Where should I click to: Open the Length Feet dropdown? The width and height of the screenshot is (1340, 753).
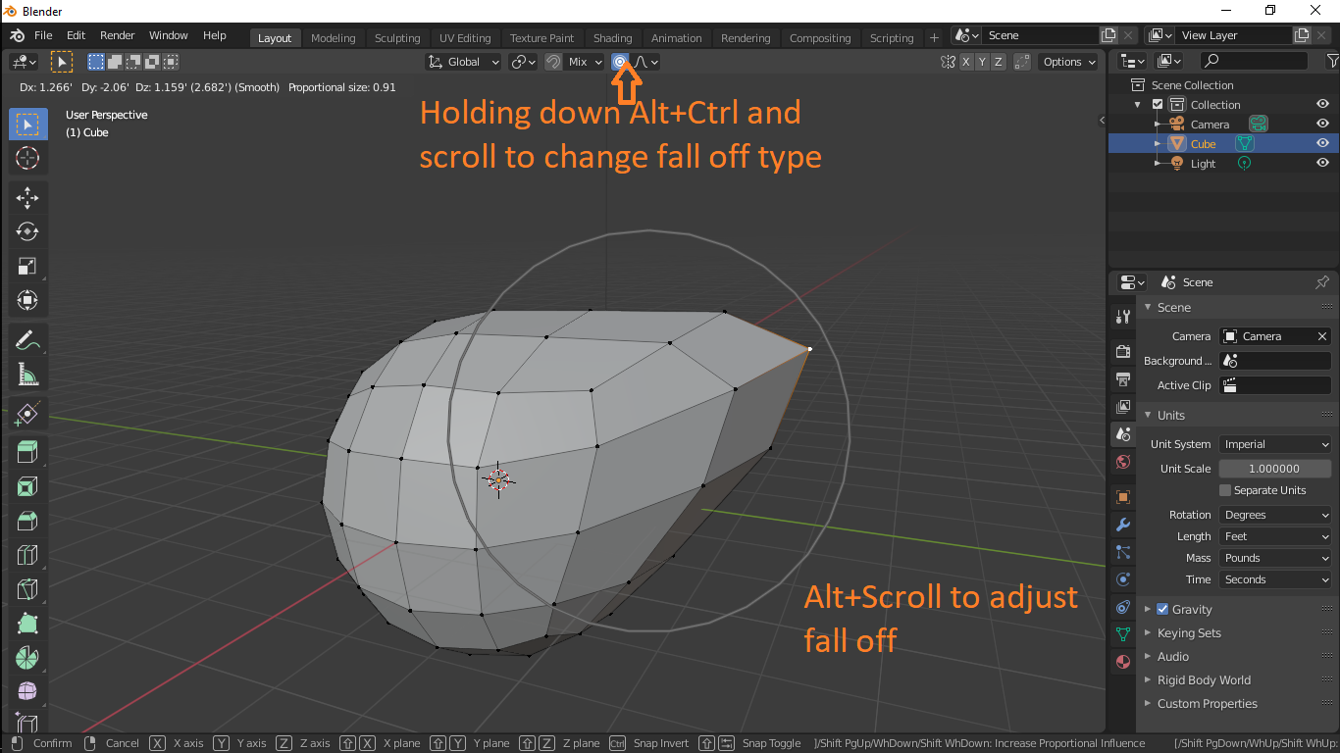pos(1275,536)
